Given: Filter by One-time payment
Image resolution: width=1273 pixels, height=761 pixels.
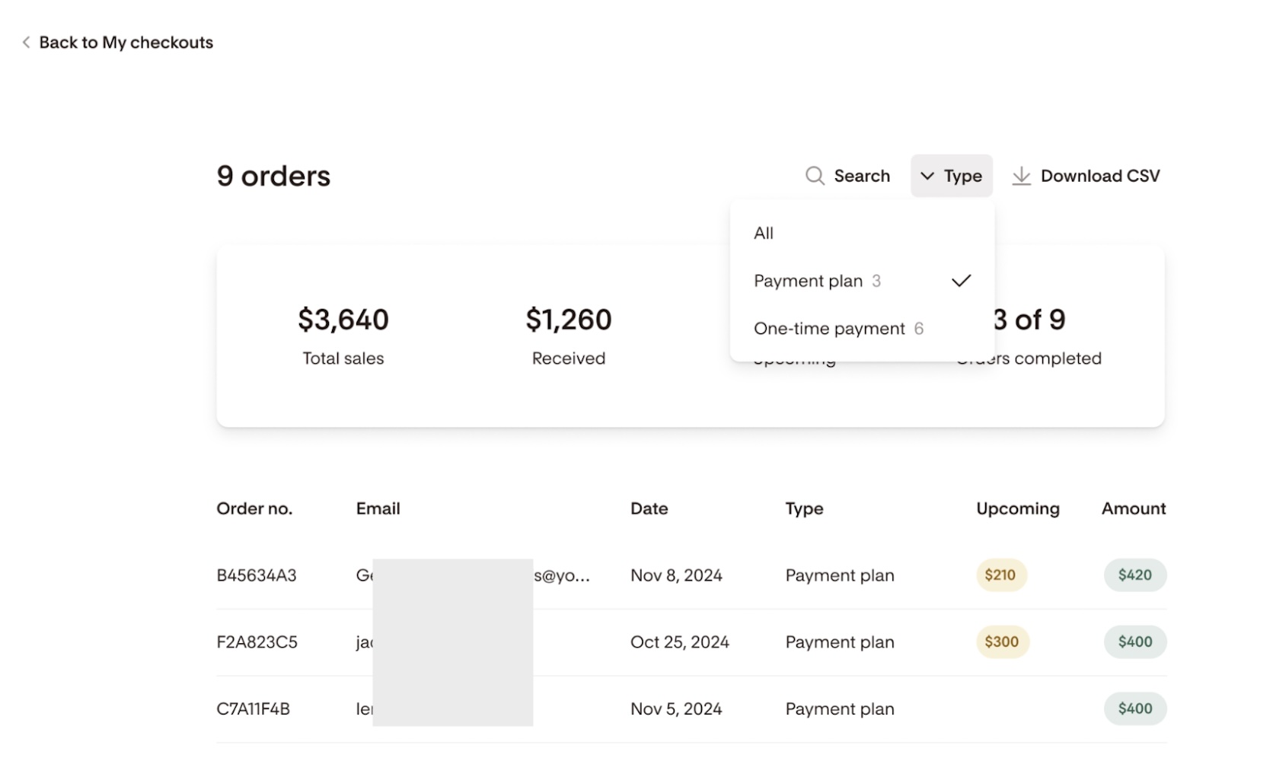Looking at the screenshot, I should 830,329.
